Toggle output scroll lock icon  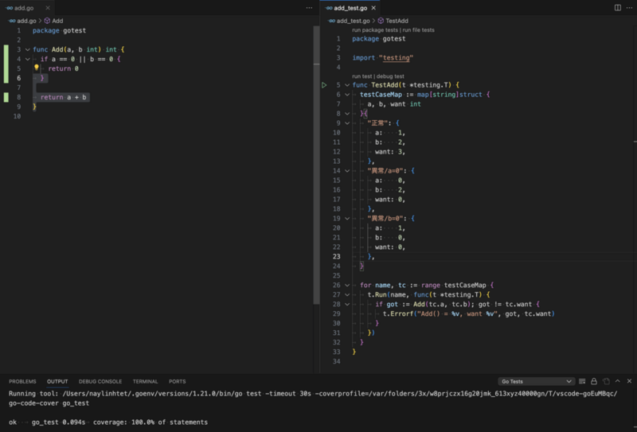click(x=594, y=381)
